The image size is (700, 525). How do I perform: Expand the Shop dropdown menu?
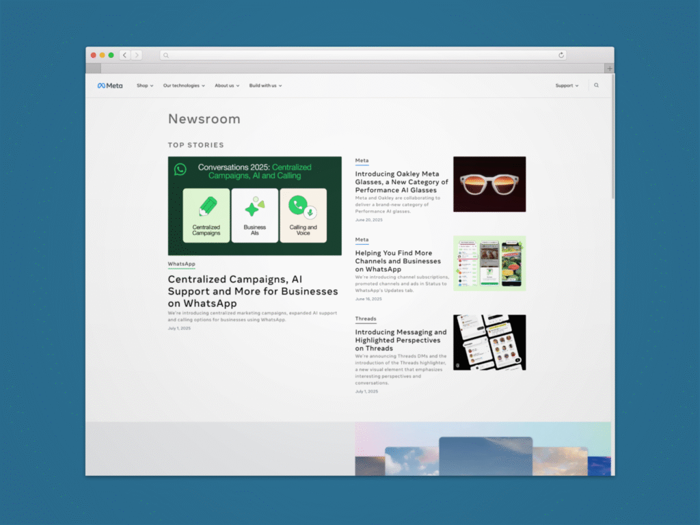145,85
